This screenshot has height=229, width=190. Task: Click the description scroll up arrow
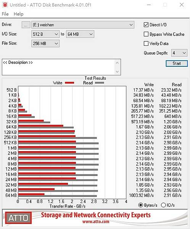coord(117,63)
